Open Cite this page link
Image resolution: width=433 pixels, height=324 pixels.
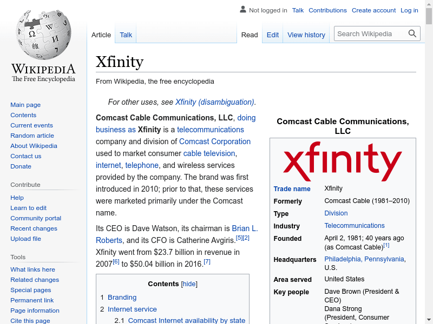(x=30, y=321)
